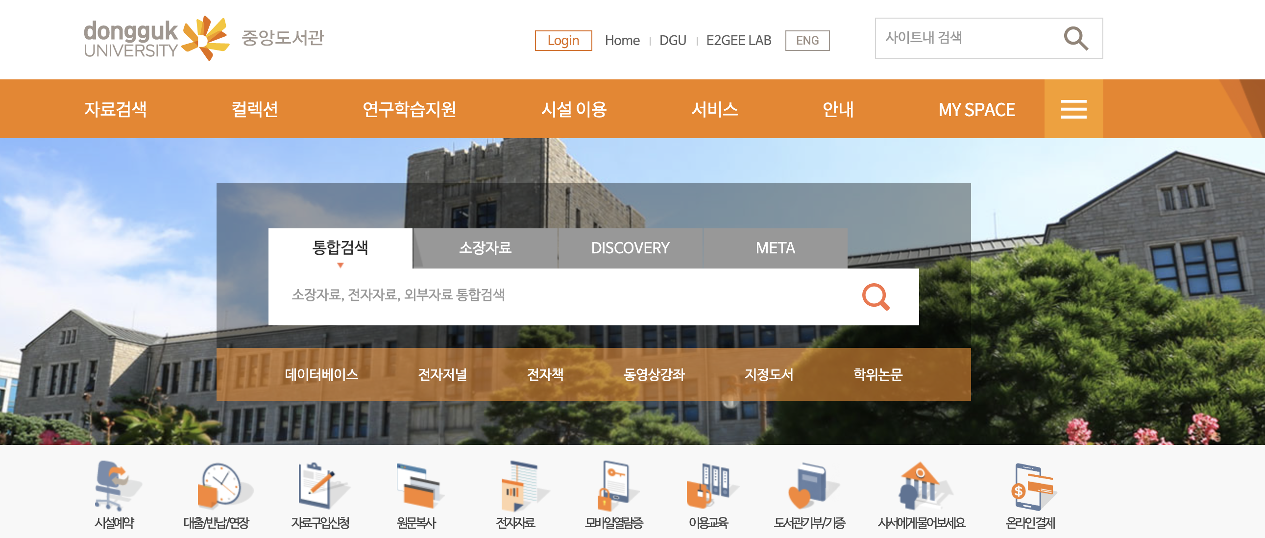The image size is (1265, 538).
Task: Open the 전자저널 quick link
Action: tap(442, 374)
